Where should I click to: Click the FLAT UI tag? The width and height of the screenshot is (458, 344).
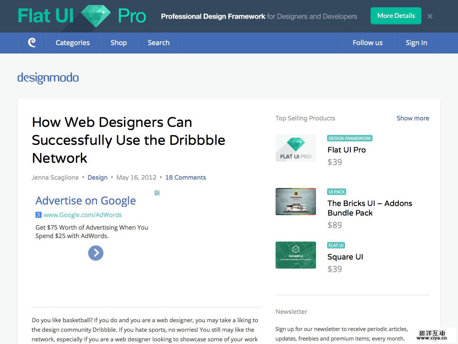[336, 245]
